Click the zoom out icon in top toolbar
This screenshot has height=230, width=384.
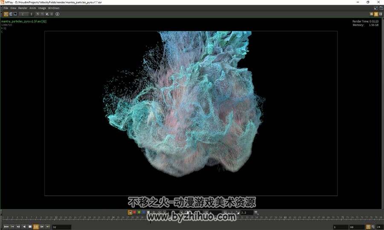click(42, 14)
